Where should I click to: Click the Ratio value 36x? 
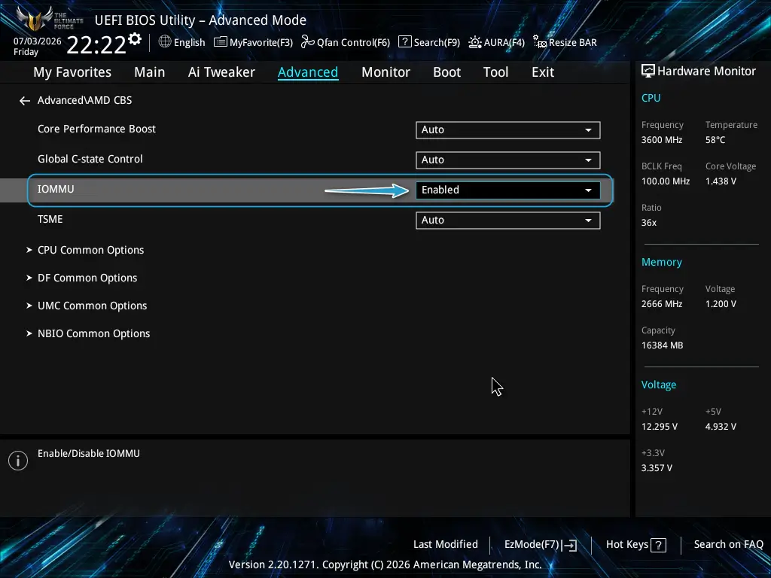click(648, 223)
